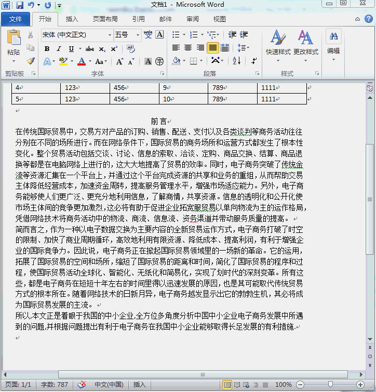Toggle Subscript formatting
Screen dimensions: 376x392
click(102, 49)
